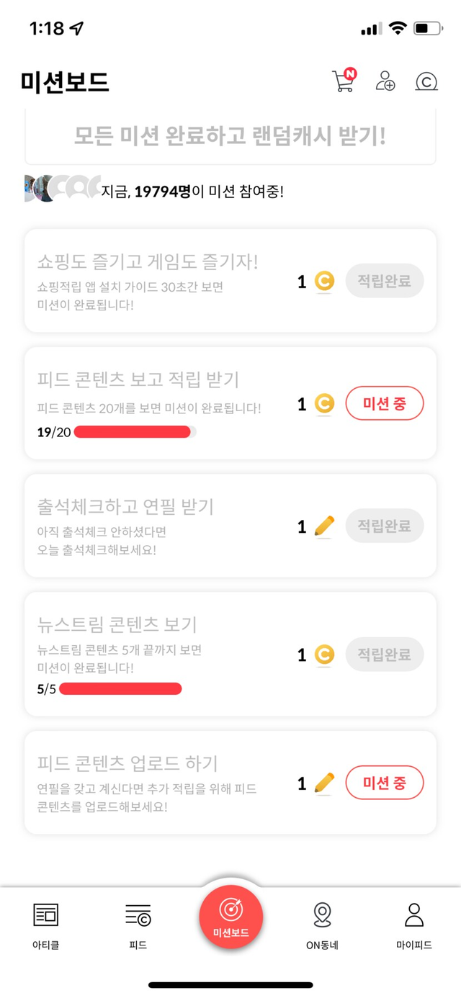Open the cash coin icon in header
Screen dimensions: 461x998
(426, 82)
